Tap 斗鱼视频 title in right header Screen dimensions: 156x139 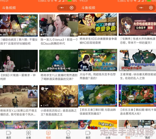(x=88, y=8)
